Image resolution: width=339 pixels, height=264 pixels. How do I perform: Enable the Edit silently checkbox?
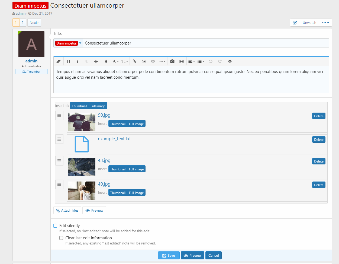(55, 226)
